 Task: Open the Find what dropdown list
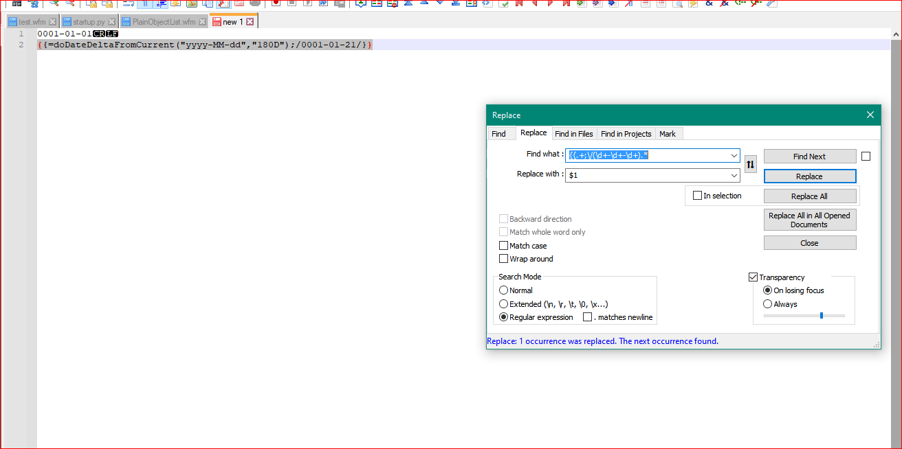tap(734, 155)
